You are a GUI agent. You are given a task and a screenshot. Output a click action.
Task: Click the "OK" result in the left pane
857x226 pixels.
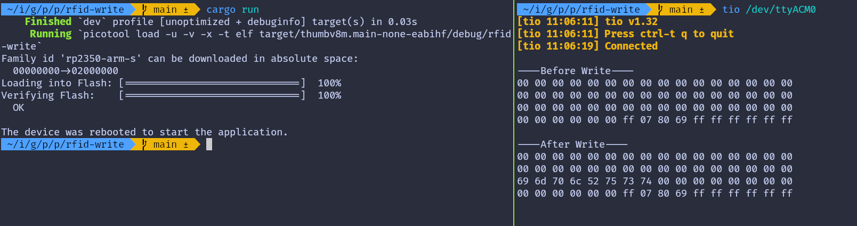coord(19,108)
